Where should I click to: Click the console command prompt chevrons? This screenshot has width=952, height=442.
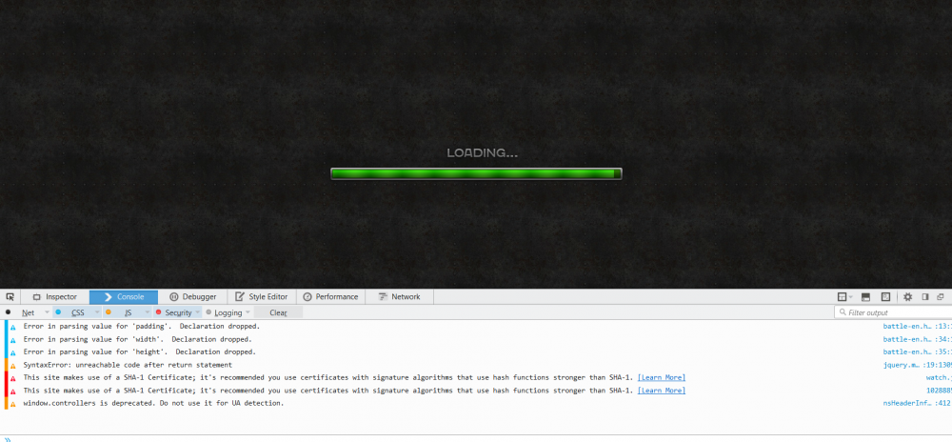[x=8, y=439]
